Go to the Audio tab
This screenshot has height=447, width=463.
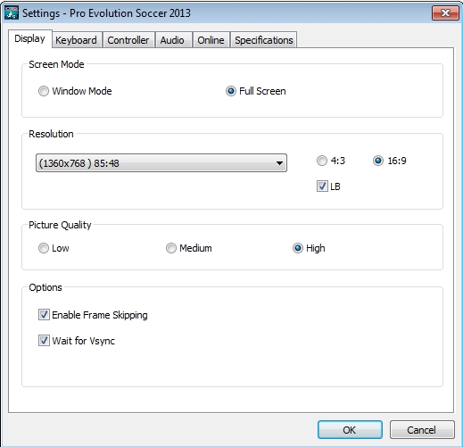pyautogui.click(x=172, y=40)
